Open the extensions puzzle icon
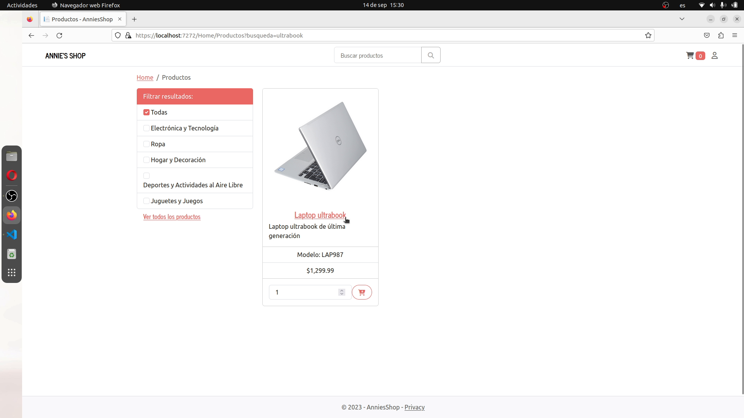 (721, 36)
